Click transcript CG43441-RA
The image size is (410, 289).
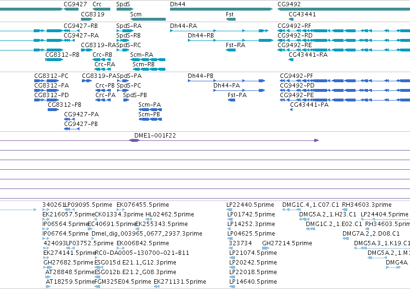point(291,60)
